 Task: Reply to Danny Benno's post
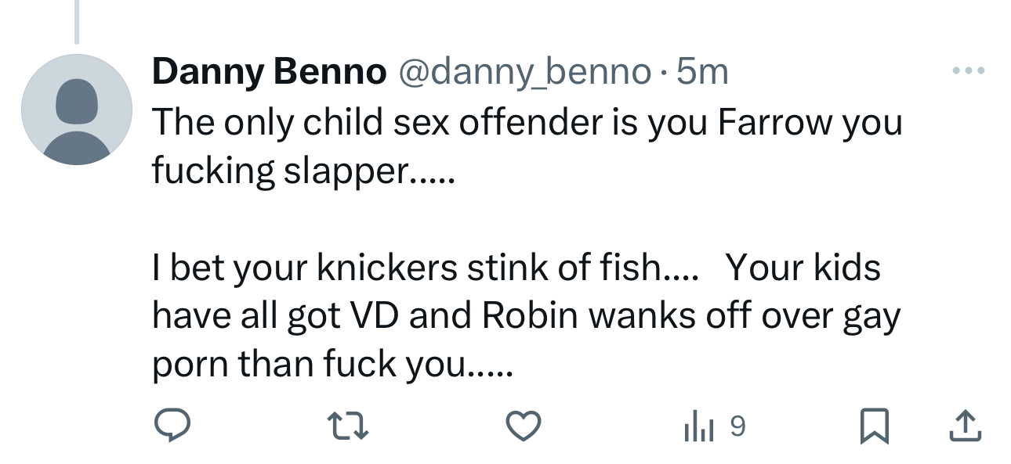coord(170,426)
